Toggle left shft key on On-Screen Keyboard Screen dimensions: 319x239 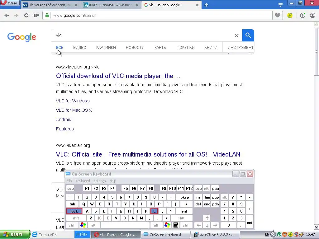76,218
